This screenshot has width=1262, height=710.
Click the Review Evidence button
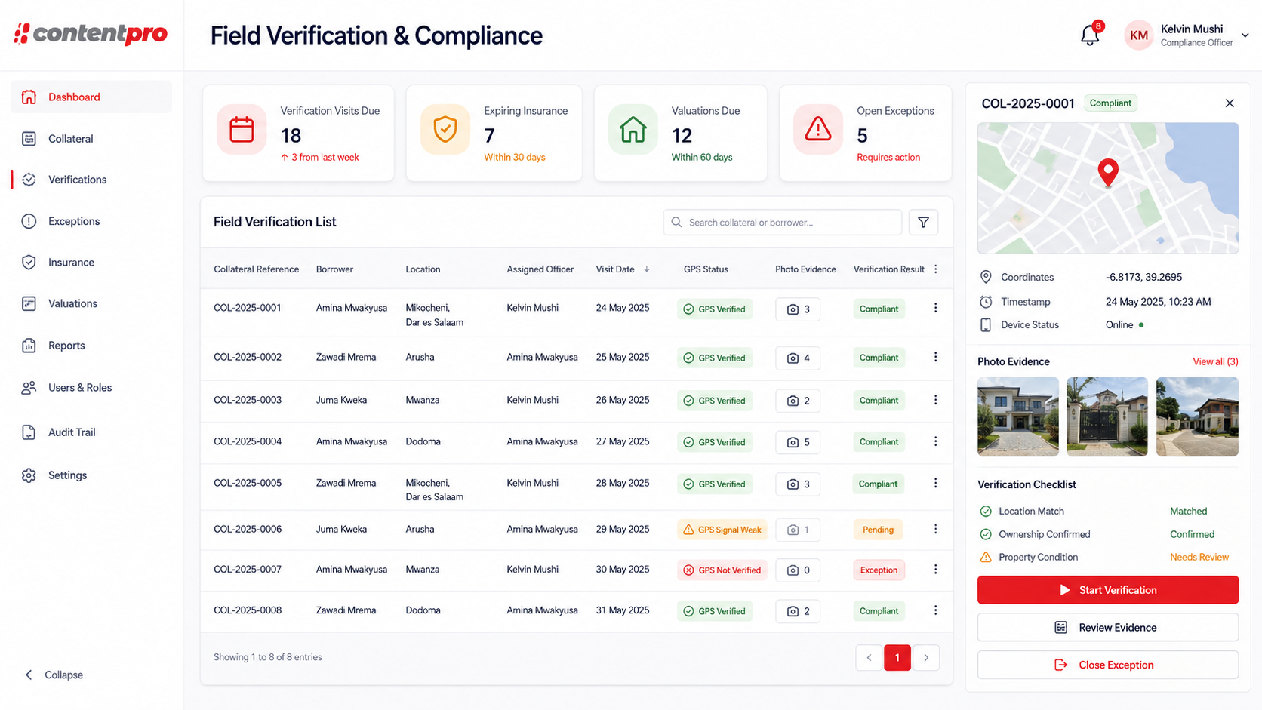click(1108, 628)
